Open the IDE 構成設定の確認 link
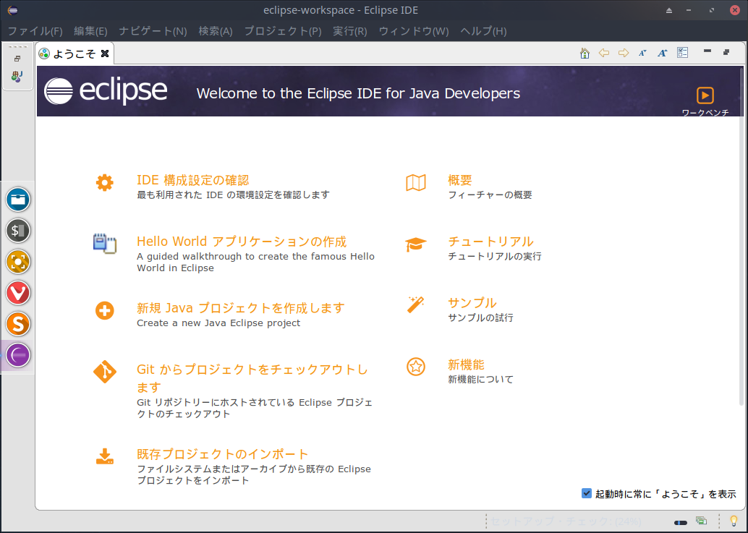The height and width of the screenshot is (533, 748). (x=192, y=180)
